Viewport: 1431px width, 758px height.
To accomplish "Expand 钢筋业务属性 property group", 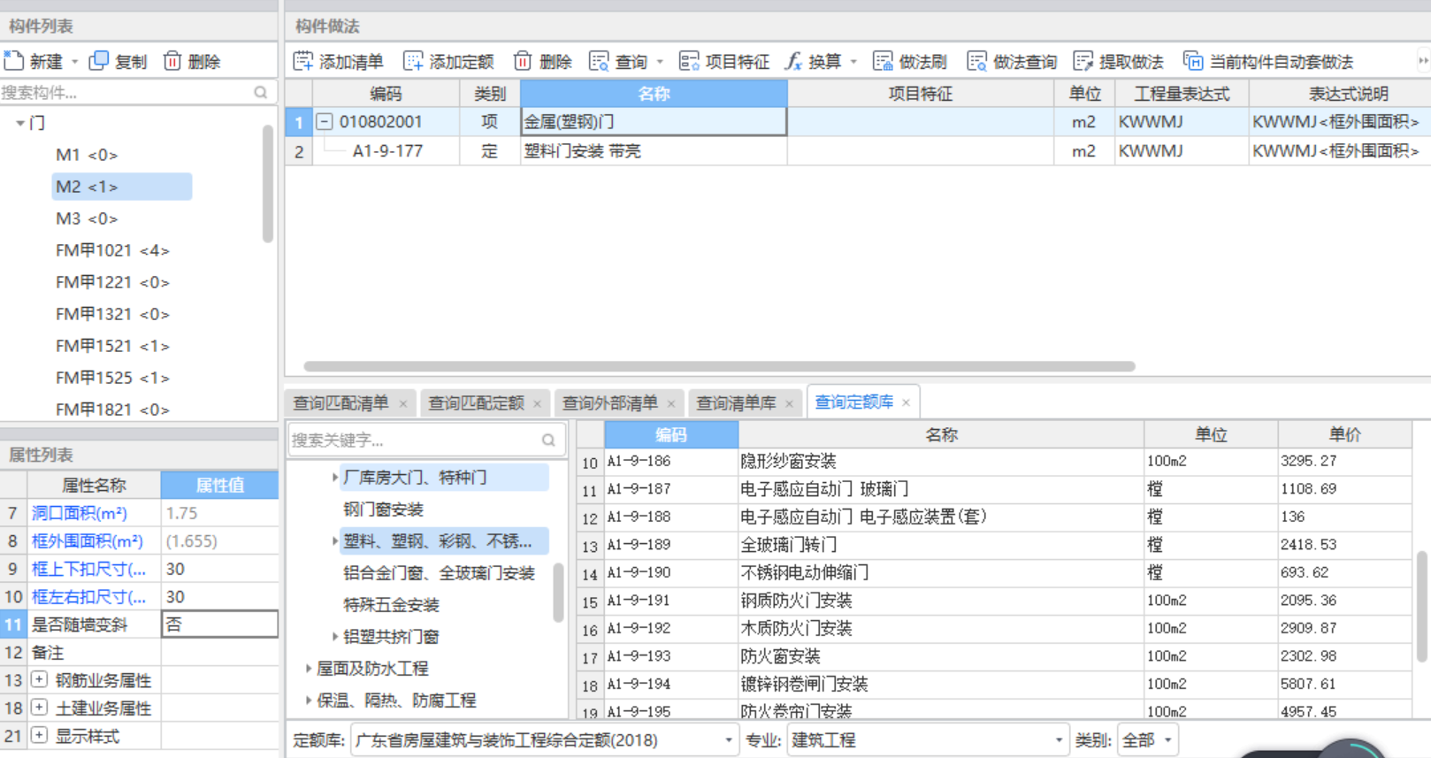I will [39, 679].
